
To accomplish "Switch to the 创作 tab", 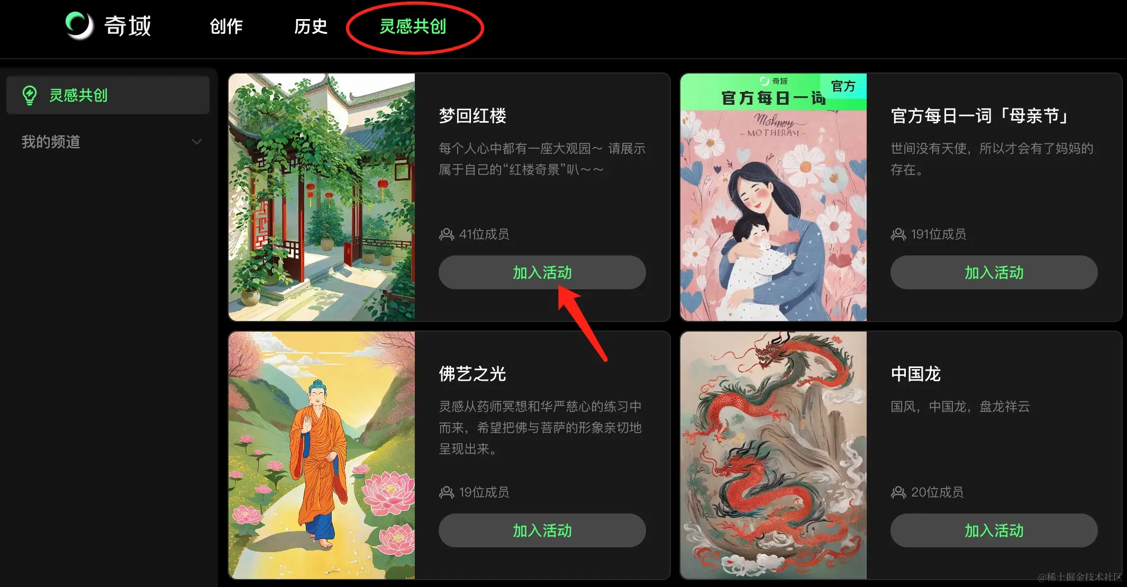I will [x=226, y=26].
